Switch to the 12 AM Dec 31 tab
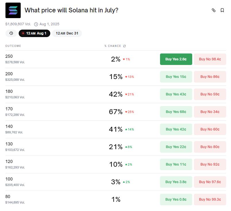The height and width of the screenshot is (211, 231). [67, 33]
